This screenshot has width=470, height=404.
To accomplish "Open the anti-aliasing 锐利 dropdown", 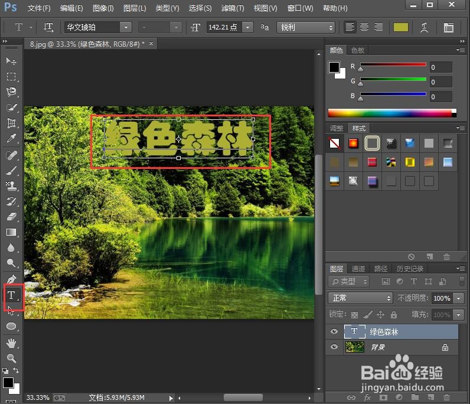I will coord(305,27).
